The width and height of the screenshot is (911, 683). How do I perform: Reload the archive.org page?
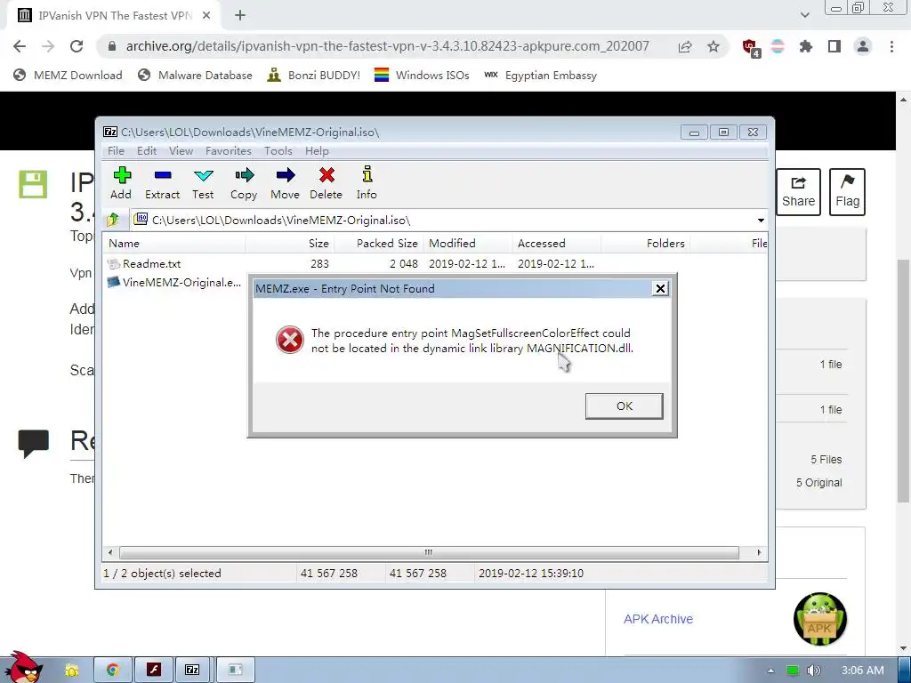(77, 46)
